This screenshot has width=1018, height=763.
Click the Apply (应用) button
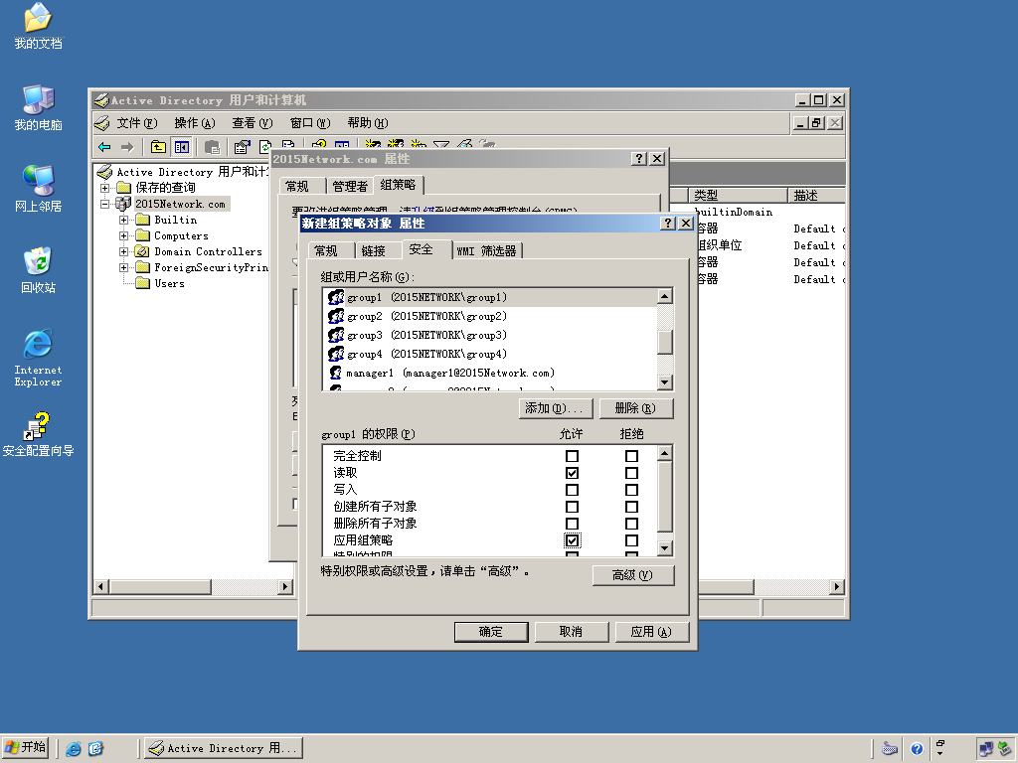[651, 631]
